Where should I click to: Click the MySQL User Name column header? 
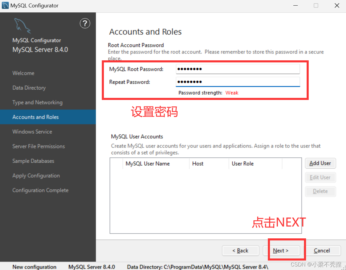pos(156,164)
